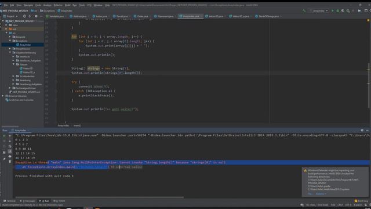Open the Messages tool window
This screenshot has width=371, height=209.
[27, 201]
